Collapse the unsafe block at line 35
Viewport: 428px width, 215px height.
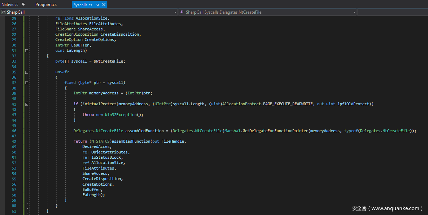[x=26, y=72]
